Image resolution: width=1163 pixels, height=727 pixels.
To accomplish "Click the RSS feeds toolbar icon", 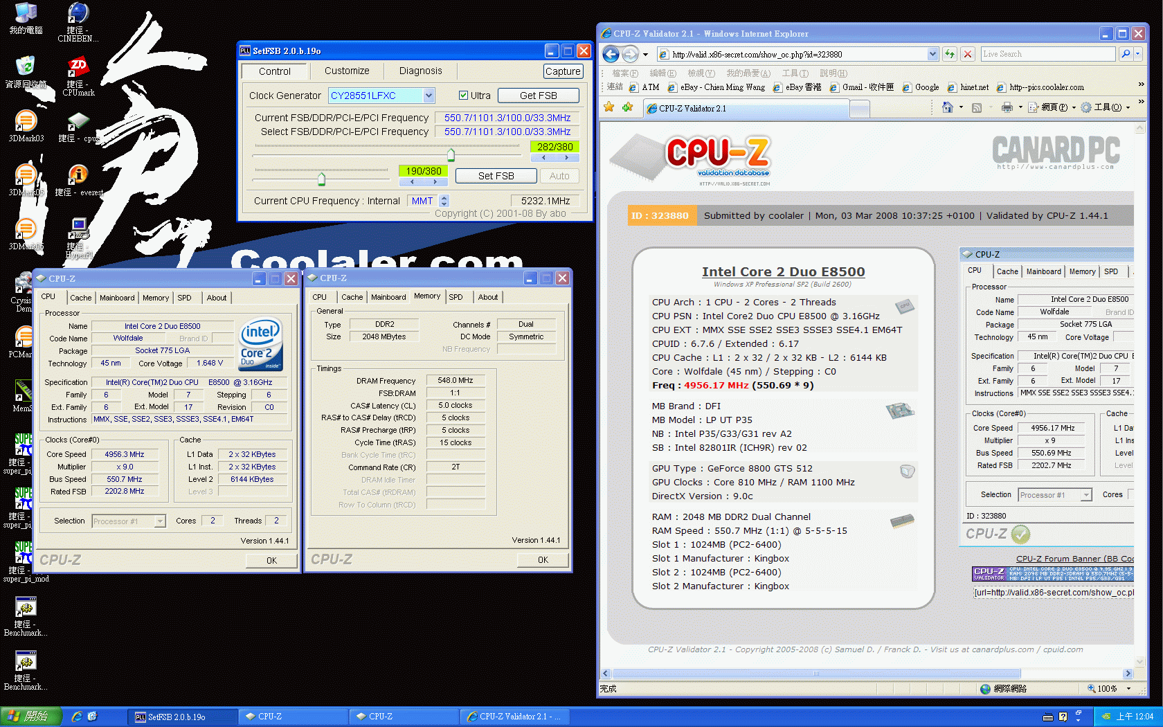I will 977,107.
